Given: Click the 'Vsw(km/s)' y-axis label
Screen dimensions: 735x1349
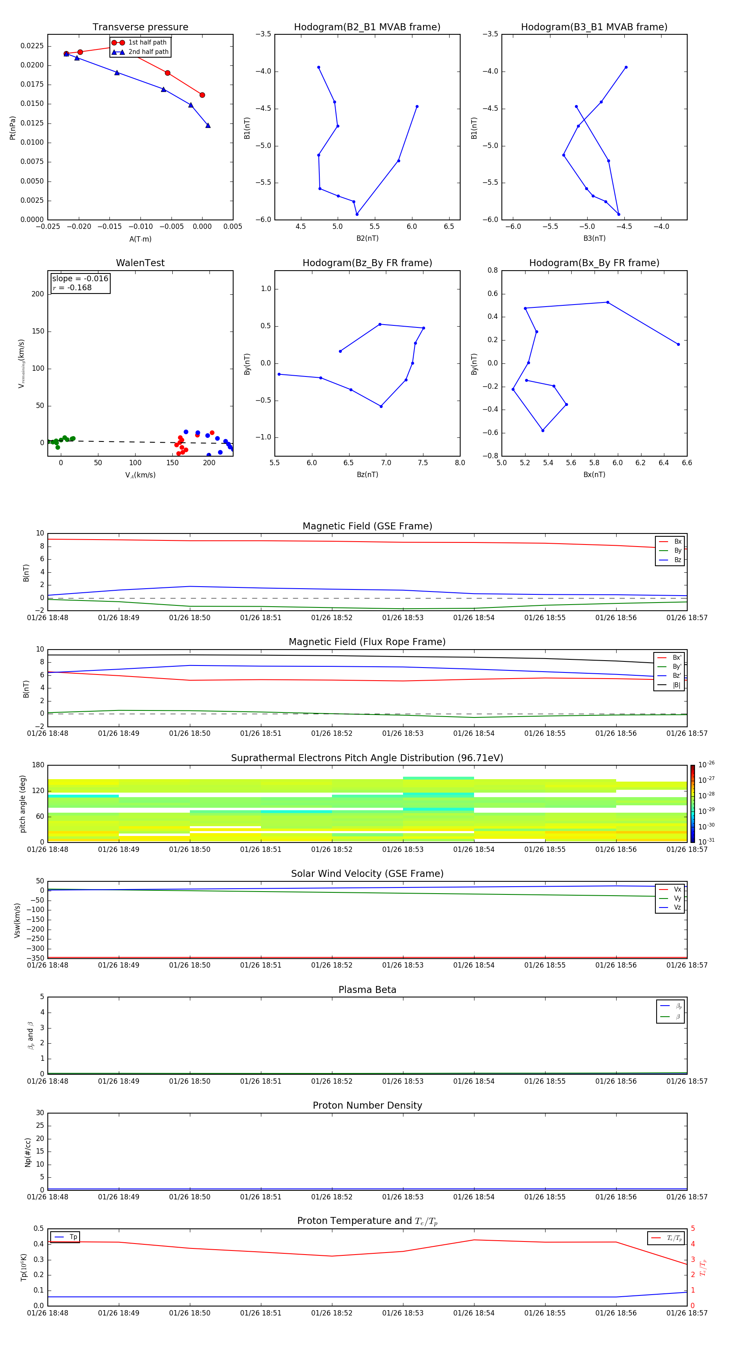Looking at the screenshot, I should click(x=17, y=920).
